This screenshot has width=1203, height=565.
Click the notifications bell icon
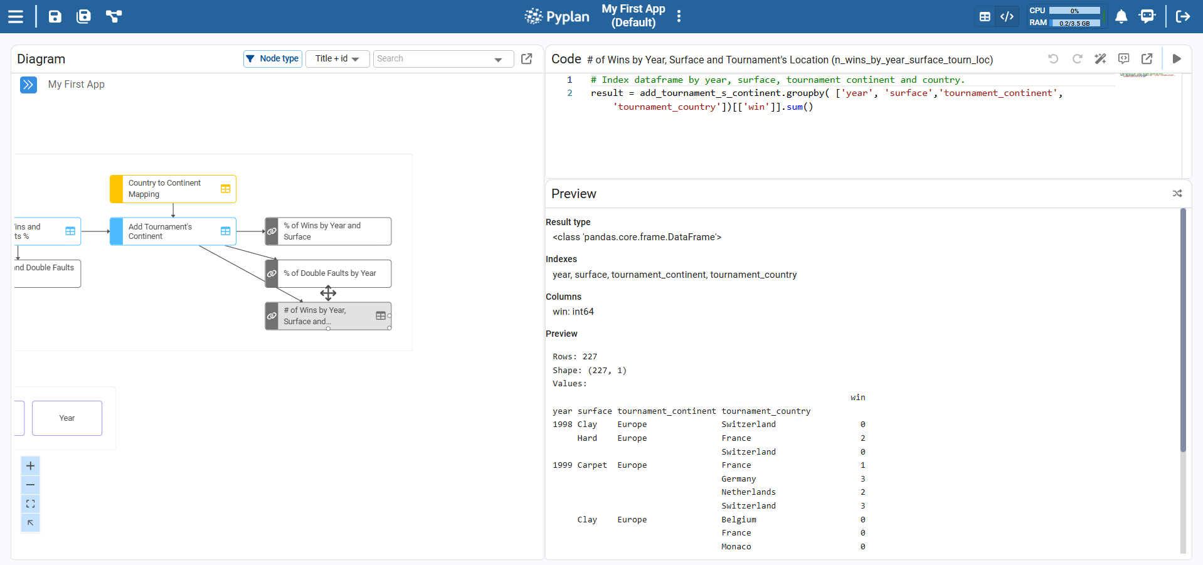1121,16
